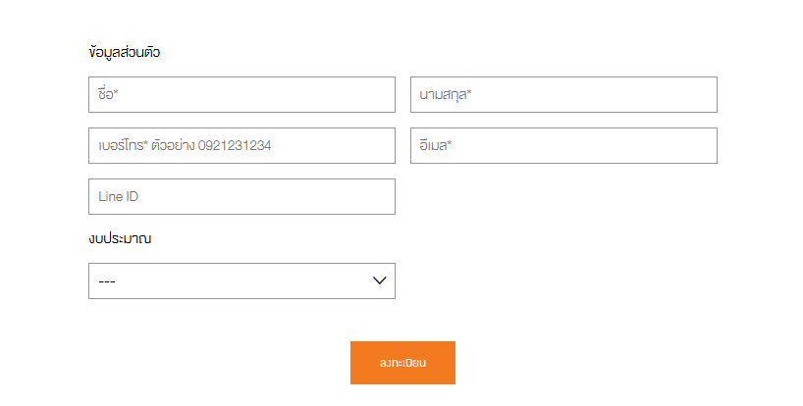Click into the เบอร์โทร phone number field
The height and width of the screenshot is (406, 803).
[x=241, y=146]
